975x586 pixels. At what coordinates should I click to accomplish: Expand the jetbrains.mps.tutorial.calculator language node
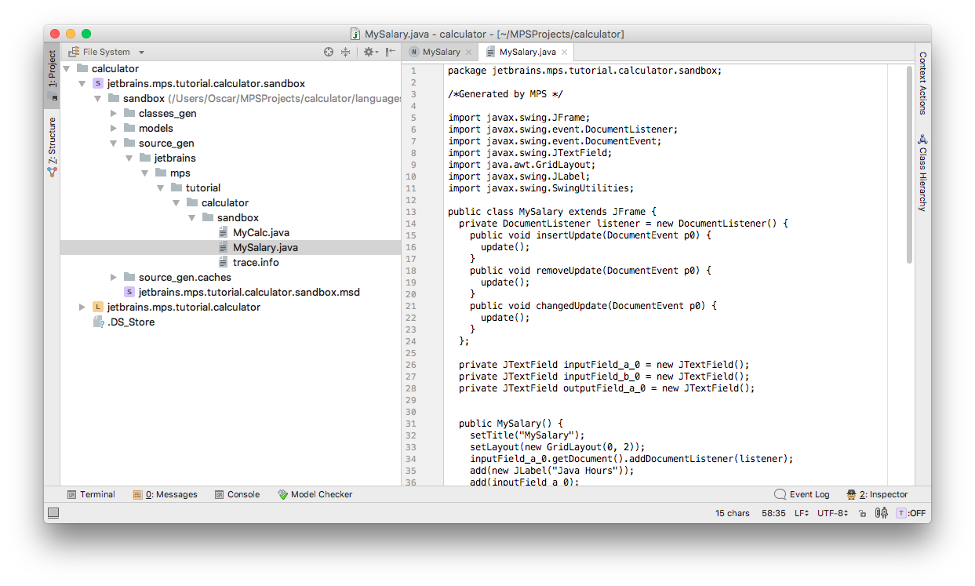(x=82, y=307)
